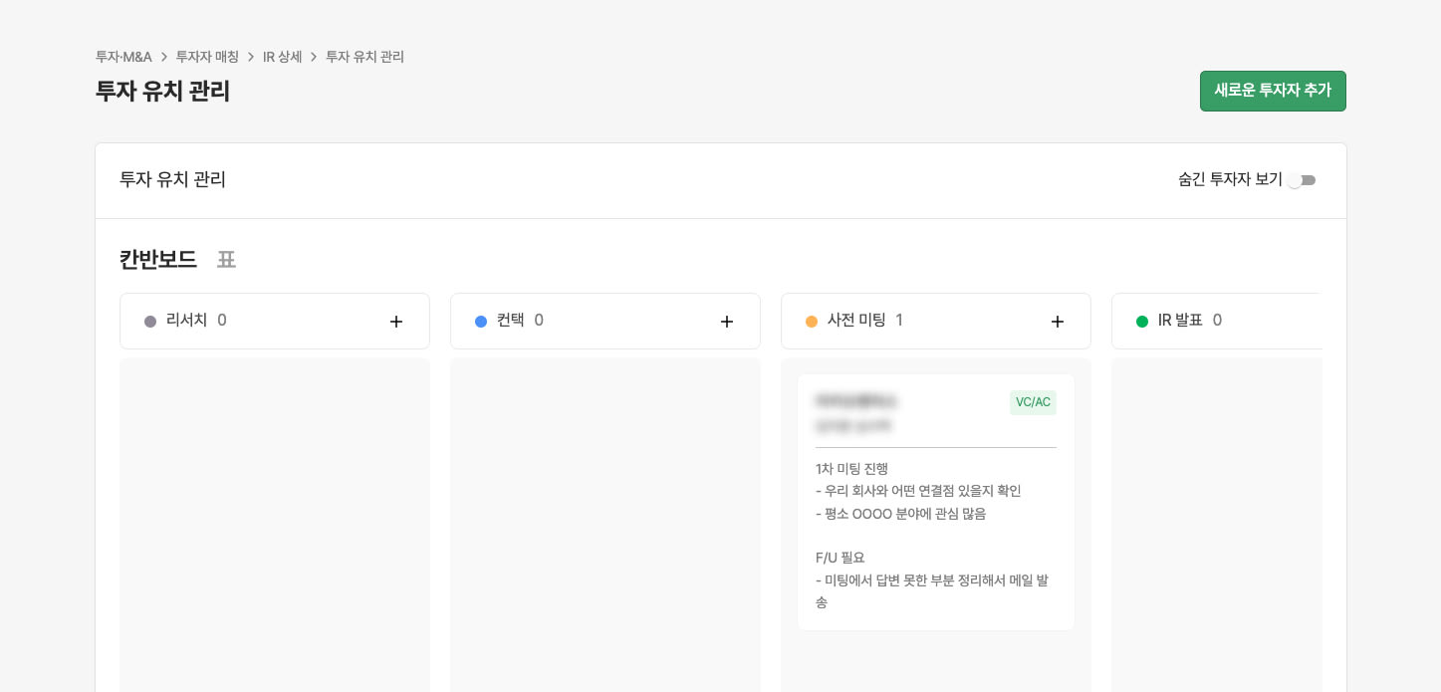The width and height of the screenshot is (1441, 692).
Task: Click the chevron before 투자 유치 관리 breadcrumb
Action: 314,57
